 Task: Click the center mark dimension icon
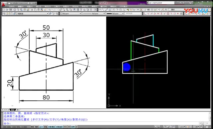(152, 10)
